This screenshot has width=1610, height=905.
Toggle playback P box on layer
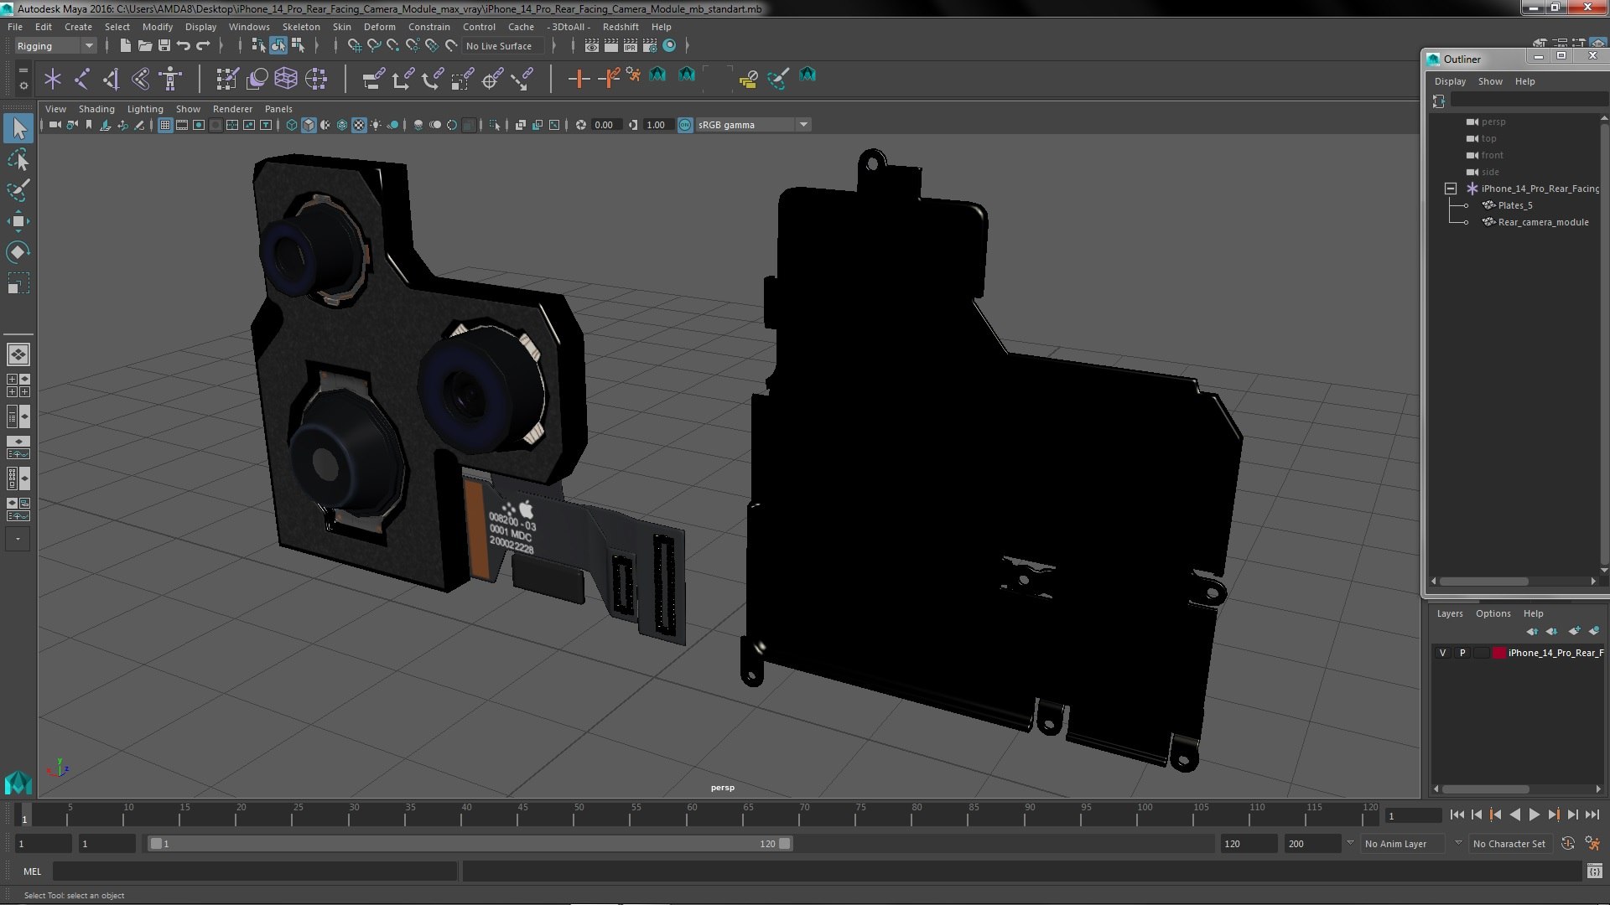pyautogui.click(x=1462, y=653)
